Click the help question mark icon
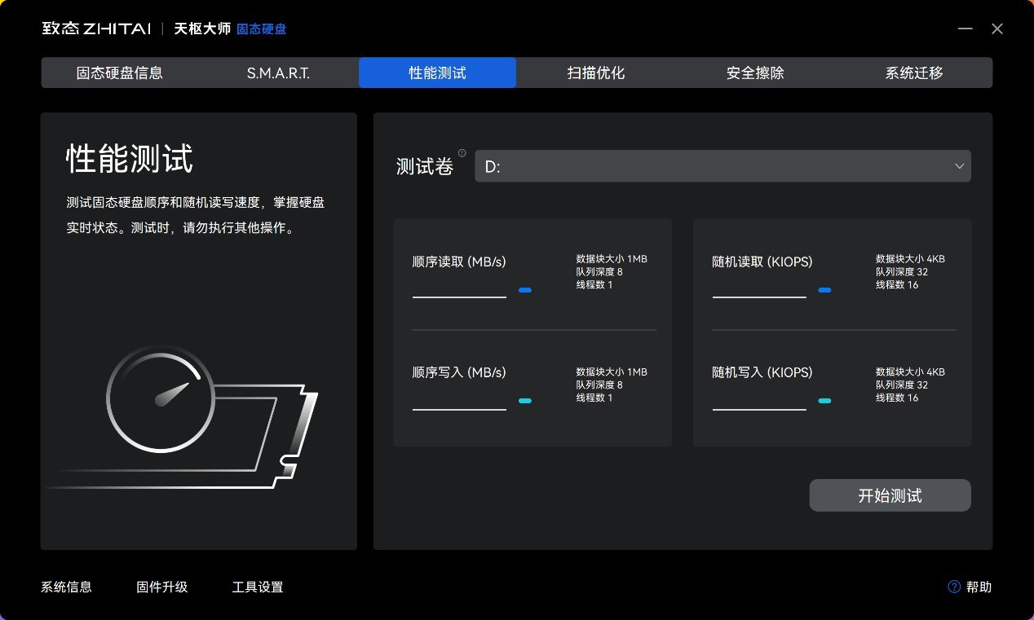1034x620 pixels. pos(954,587)
